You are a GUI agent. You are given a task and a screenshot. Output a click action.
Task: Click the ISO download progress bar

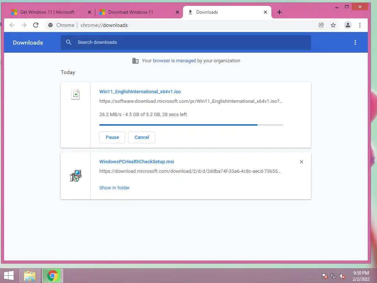[191, 125]
